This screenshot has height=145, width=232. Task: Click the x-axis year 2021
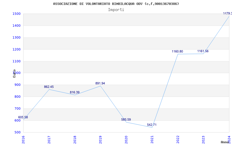(152, 140)
